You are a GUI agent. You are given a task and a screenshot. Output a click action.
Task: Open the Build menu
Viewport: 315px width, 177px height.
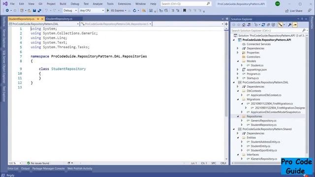tap(63, 4)
